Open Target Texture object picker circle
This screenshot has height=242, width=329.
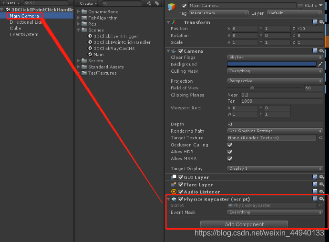(x=320, y=138)
